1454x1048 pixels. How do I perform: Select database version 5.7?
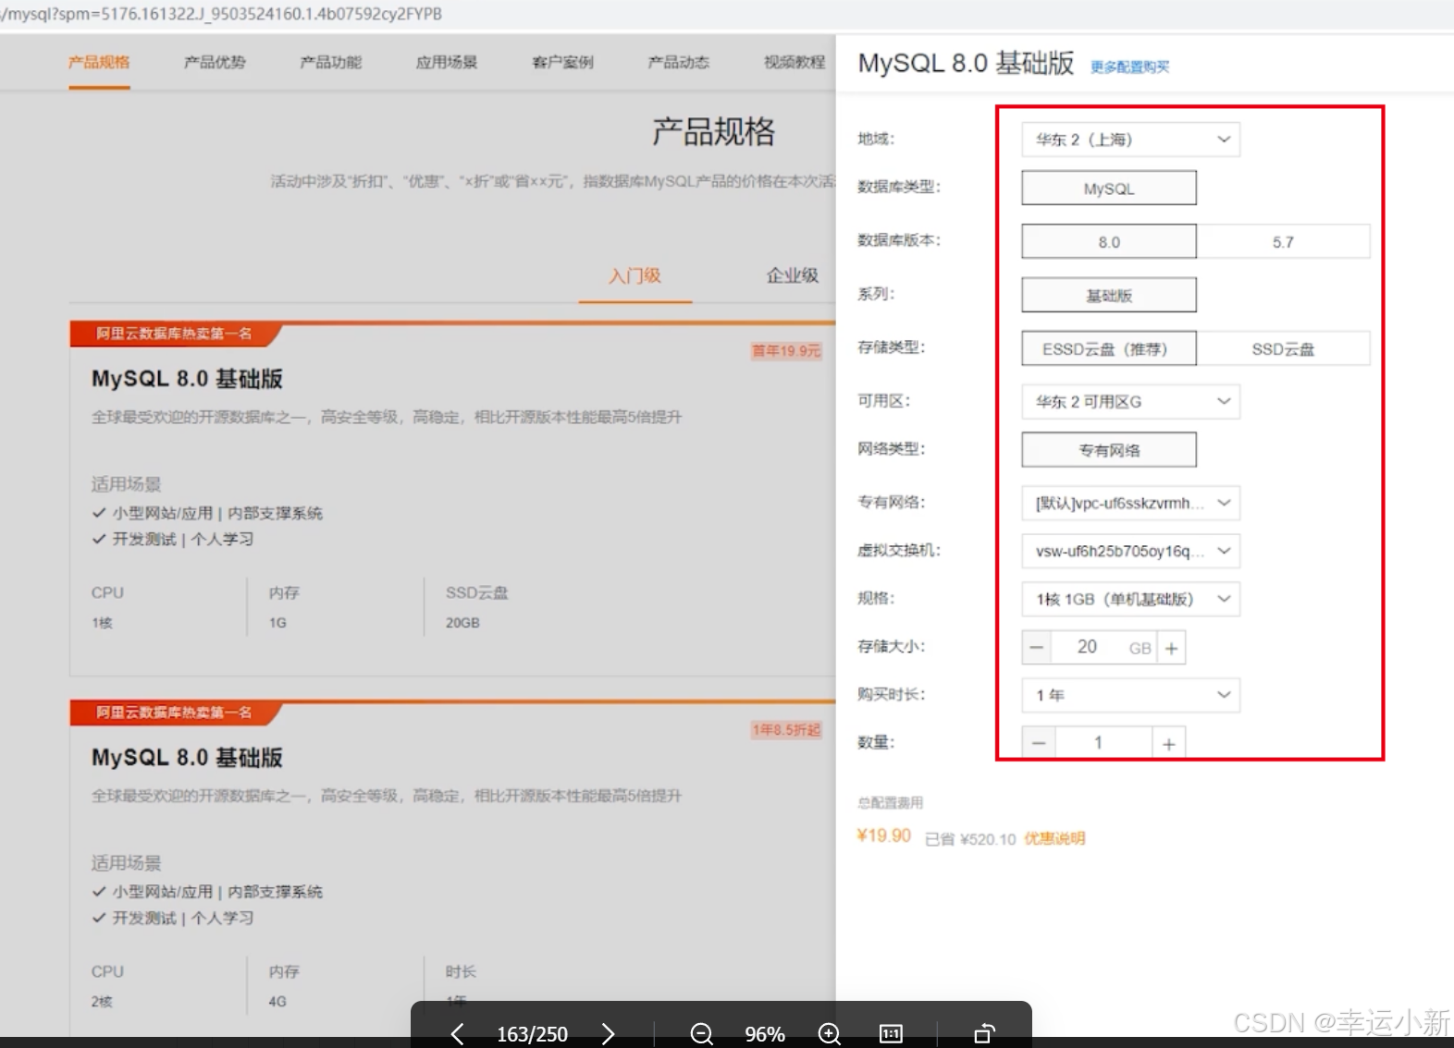(1283, 242)
